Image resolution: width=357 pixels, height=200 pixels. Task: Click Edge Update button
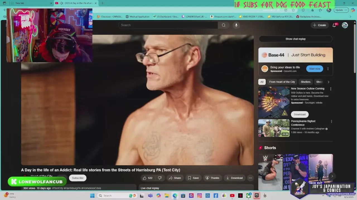coord(341,10)
